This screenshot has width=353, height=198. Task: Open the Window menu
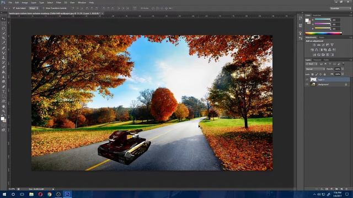(82, 2)
